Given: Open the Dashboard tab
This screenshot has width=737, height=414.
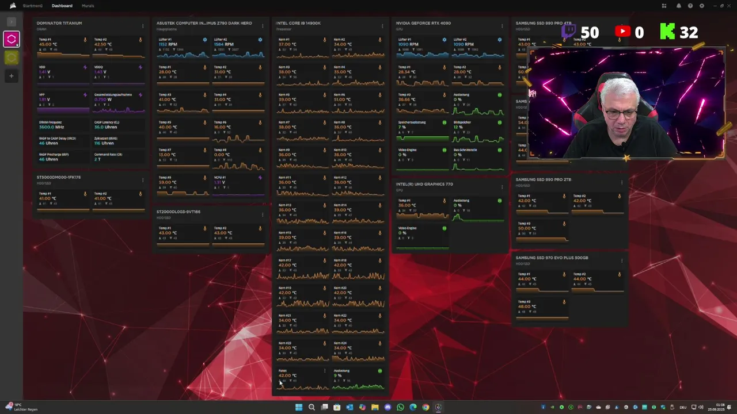Looking at the screenshot, I should coord(62,6).
